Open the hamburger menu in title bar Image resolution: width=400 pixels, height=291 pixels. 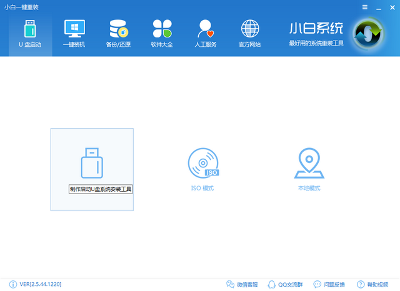pyautogui.click(x=365, y=6)
